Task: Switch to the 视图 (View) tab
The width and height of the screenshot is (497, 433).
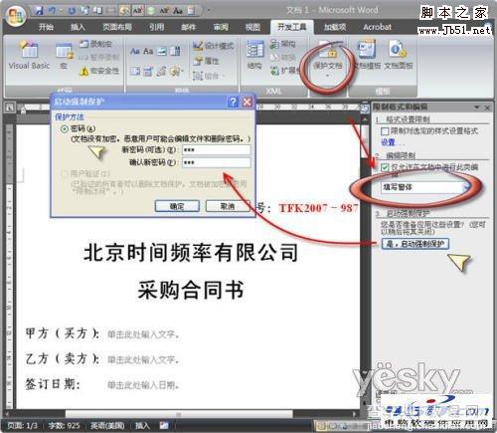Action: click(252, 27)
